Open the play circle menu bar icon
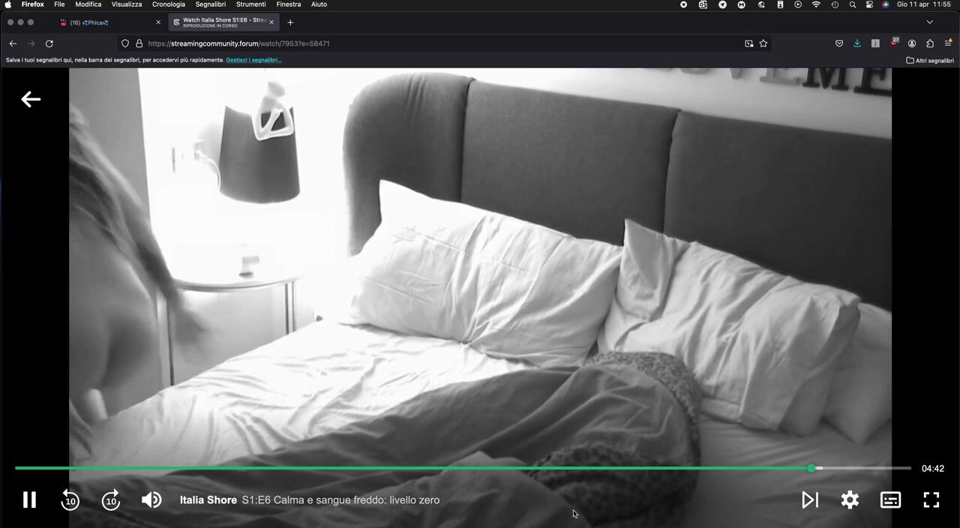The image size is (960, 528). pos(798,4)
